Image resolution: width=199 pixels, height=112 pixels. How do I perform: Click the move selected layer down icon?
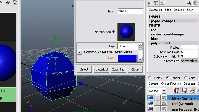tap(184, 90)
